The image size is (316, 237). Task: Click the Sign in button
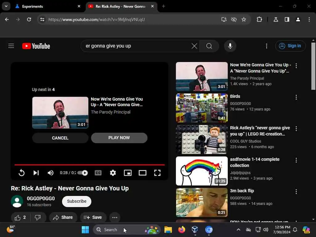coord(290,46)
